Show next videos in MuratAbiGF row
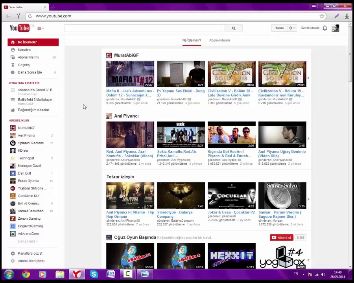This screenshot has height=283, width=354. (x=308, y=78)
